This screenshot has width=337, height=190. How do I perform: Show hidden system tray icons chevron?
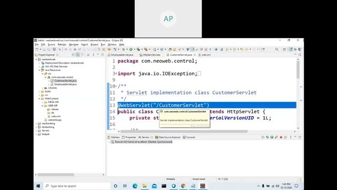[259, 186]
